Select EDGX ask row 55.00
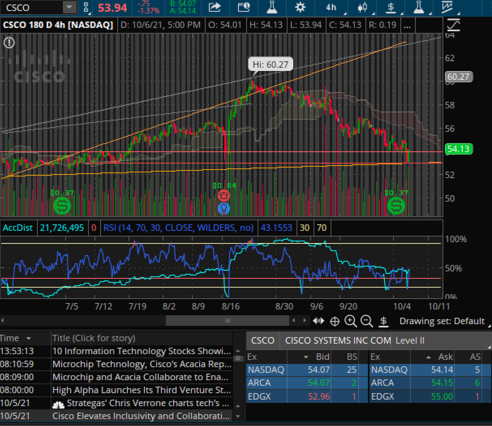Image resolution: width=492 pixels, height=426 pixels. coord(430,396)
